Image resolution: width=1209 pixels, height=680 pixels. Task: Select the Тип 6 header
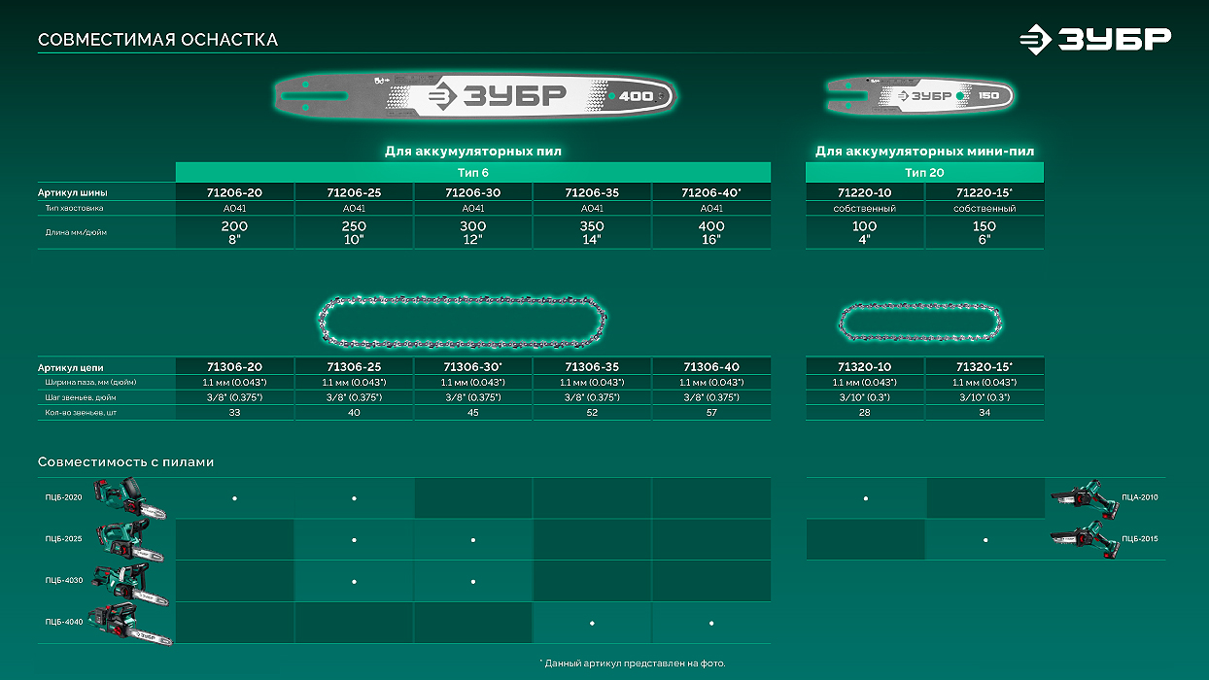472,172
